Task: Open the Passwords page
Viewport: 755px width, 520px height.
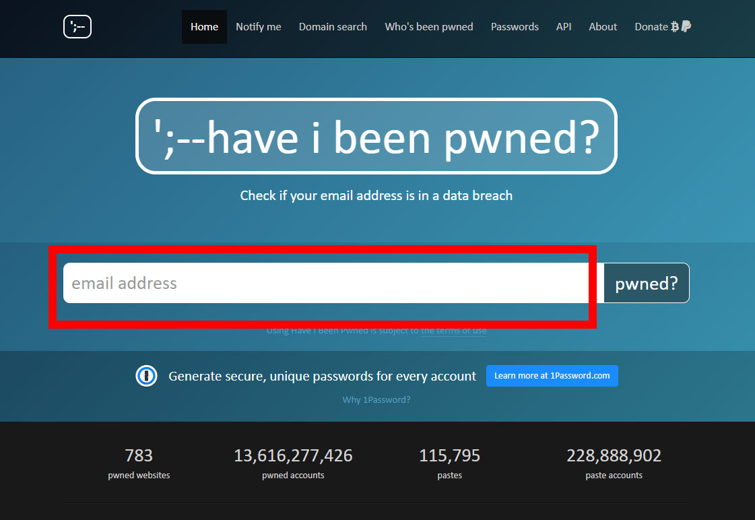Action: [x=515, y=27]
